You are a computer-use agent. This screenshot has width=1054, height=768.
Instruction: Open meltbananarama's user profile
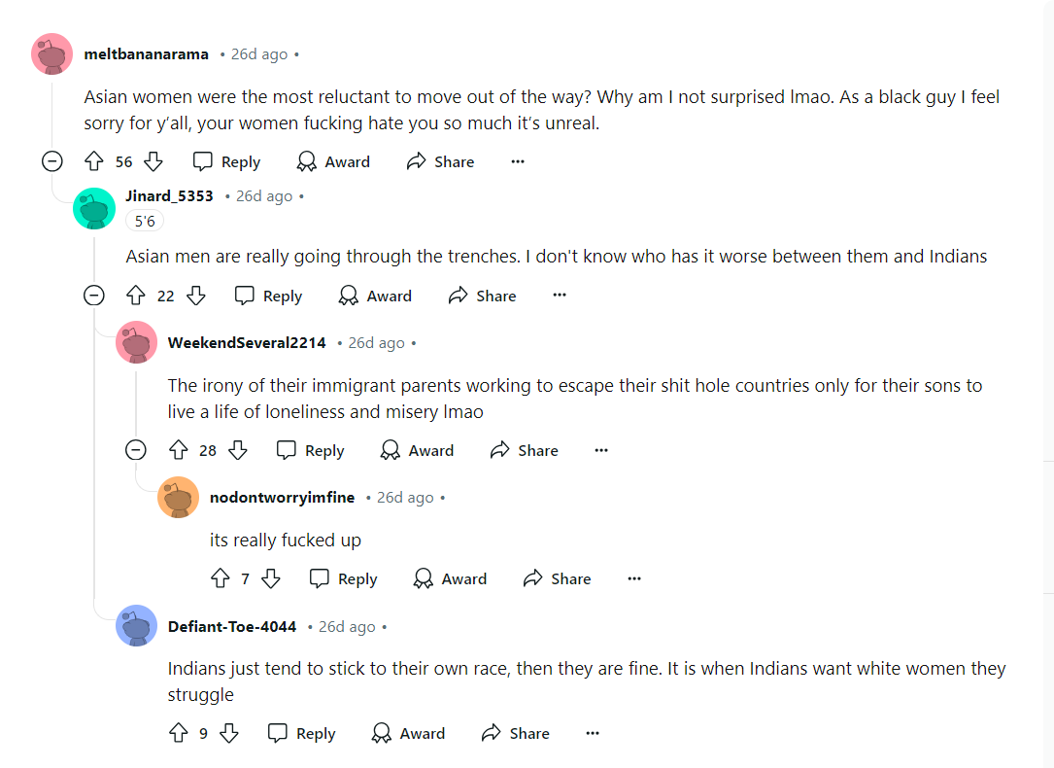point(146,54)
